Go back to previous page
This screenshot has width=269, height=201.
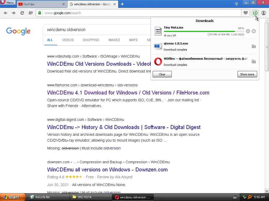pyautogui.click(x=6, y=13)
